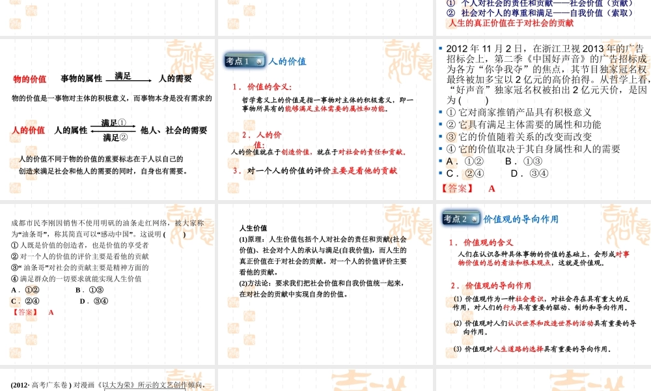Click statement ③ “油条哥”对社会的贡献主要是精神方面的
Image resolution: width=651 pixels, height=391 pixels.
[x=79, y=268]
